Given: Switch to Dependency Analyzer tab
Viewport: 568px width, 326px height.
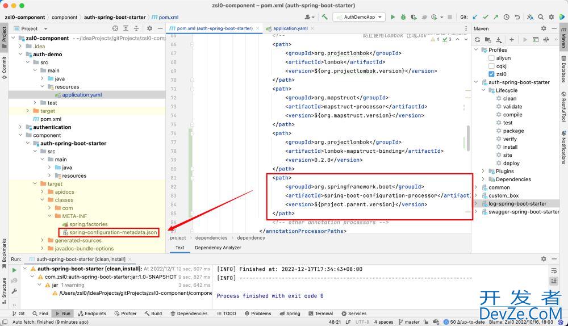Looking at the screenshot, I should (218, 248).
